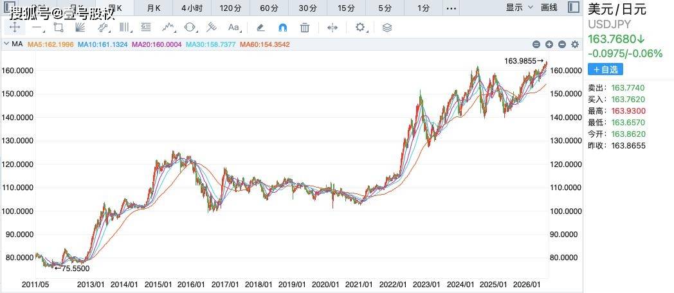Select the rectangle shape tool
Image resolution: width=674 pixels, height=293 pixels.
59,28
